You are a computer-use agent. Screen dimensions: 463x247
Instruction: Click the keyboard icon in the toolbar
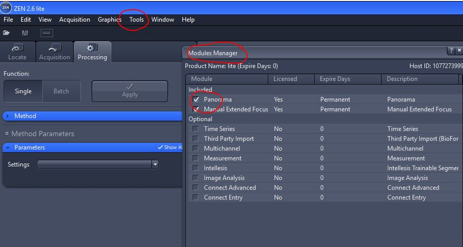click(46, 33)
